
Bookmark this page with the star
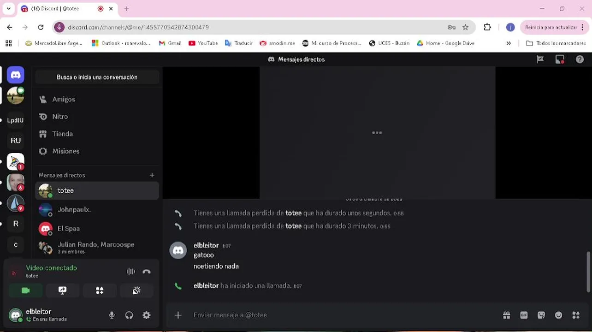466,27
